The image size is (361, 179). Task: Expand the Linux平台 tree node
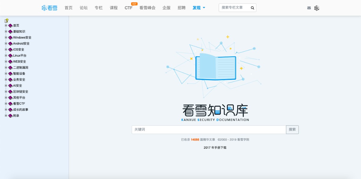point(6,55)
